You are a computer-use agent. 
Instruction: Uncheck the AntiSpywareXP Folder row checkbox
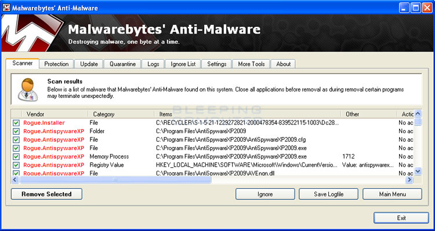(x=16, y=131)
